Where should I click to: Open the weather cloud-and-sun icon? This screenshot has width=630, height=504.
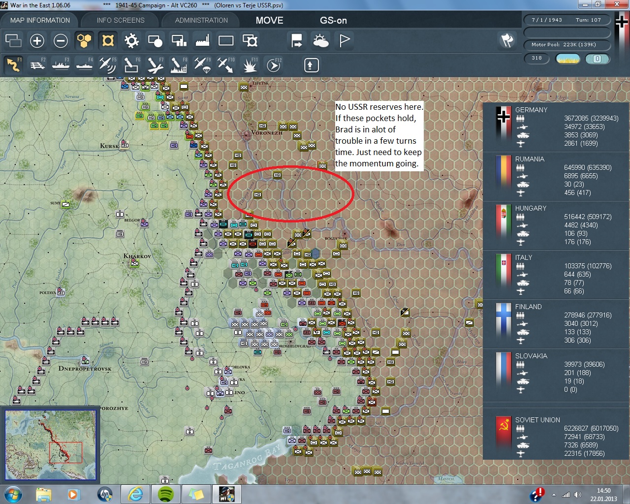pyautogui.click(x=321, y=41)
